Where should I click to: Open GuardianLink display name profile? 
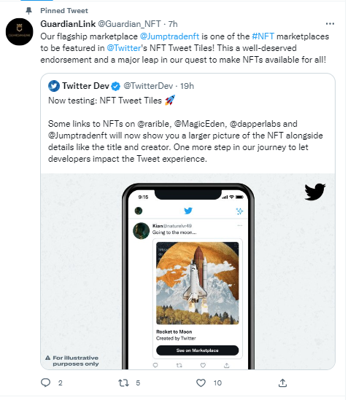coord(68,24)
